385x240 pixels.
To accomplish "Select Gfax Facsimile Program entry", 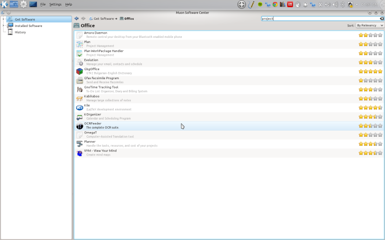I will point(229,80).
